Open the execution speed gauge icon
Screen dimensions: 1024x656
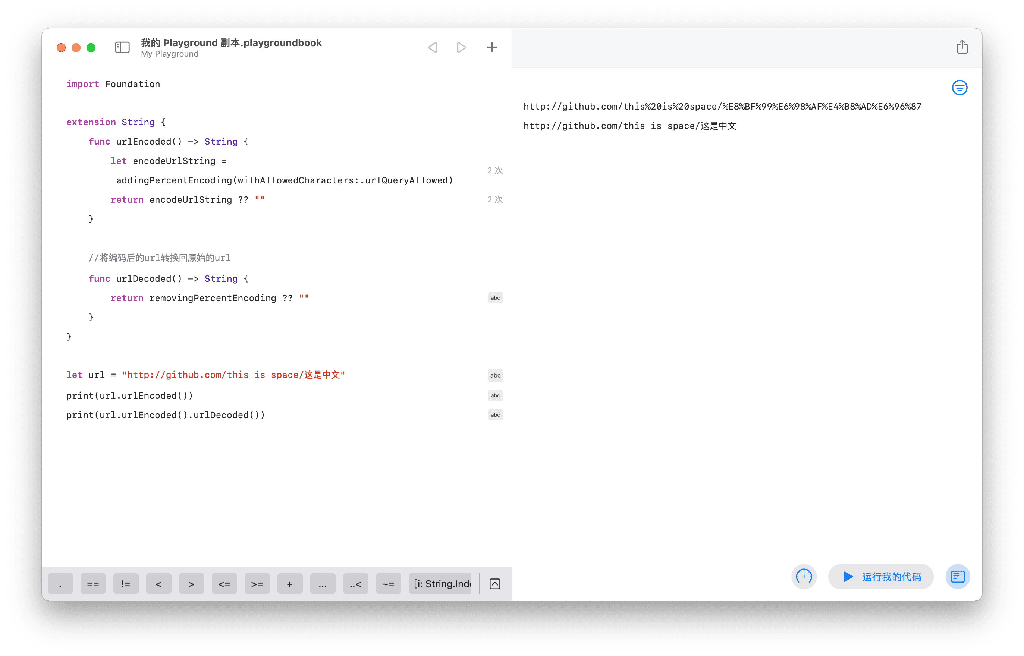tap(804, 576)
